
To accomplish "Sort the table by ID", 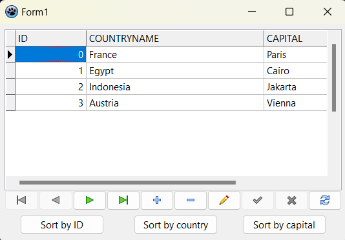I will 62,225.
